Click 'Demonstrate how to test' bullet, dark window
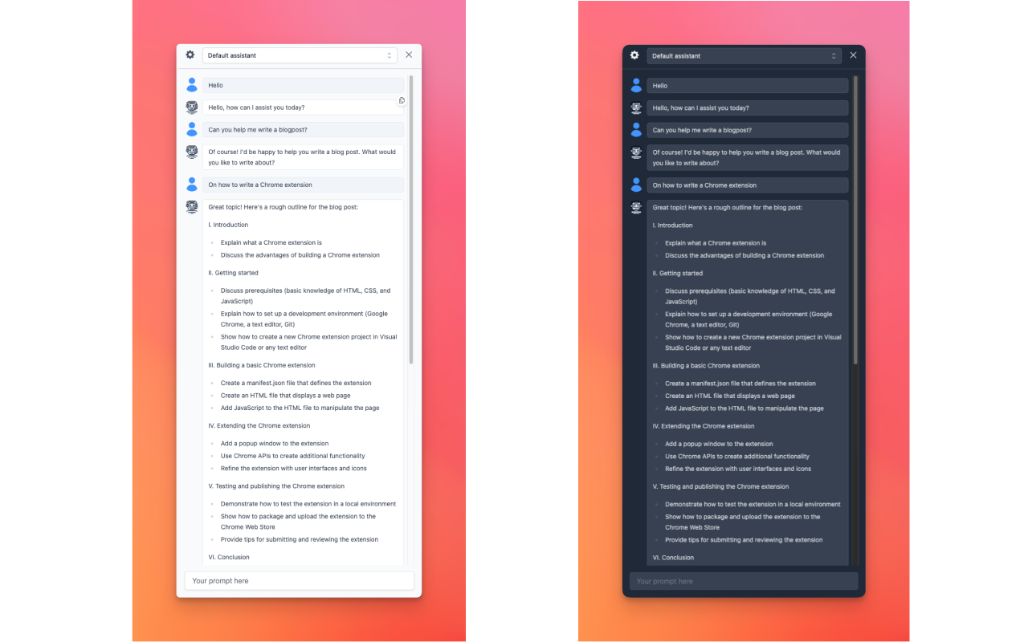Screen dimensions: 1028x642 tap(753, 505)
